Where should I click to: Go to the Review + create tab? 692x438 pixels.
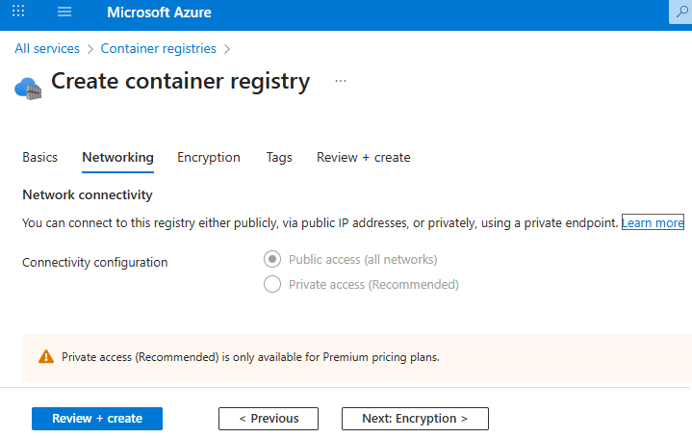coord(363,157)
